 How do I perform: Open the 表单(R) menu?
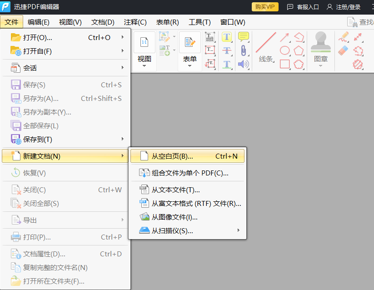167,22
